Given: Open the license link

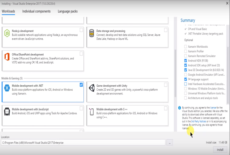Looking at the screenshot, I should pyautogui.click(x=213, y=108).
